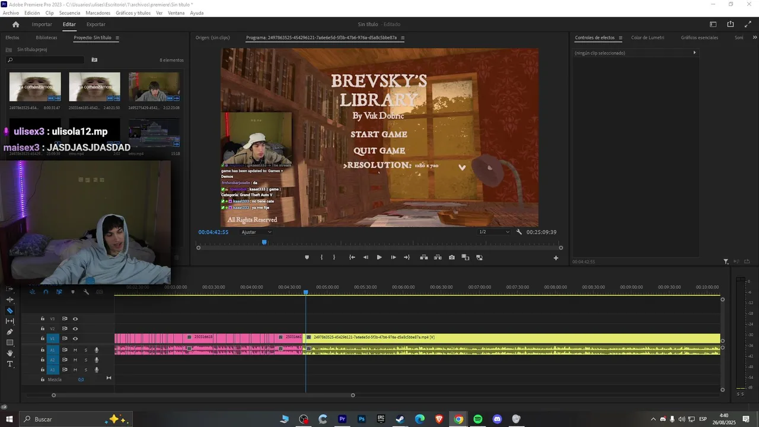Open the comparison view button
Viewport: 759px width, 427px height.
pyautogui.click(x=465, y=257)
